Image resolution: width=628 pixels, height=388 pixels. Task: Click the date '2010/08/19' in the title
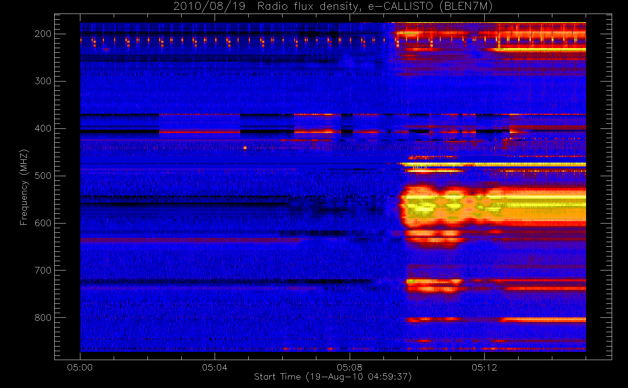point(209,7)
